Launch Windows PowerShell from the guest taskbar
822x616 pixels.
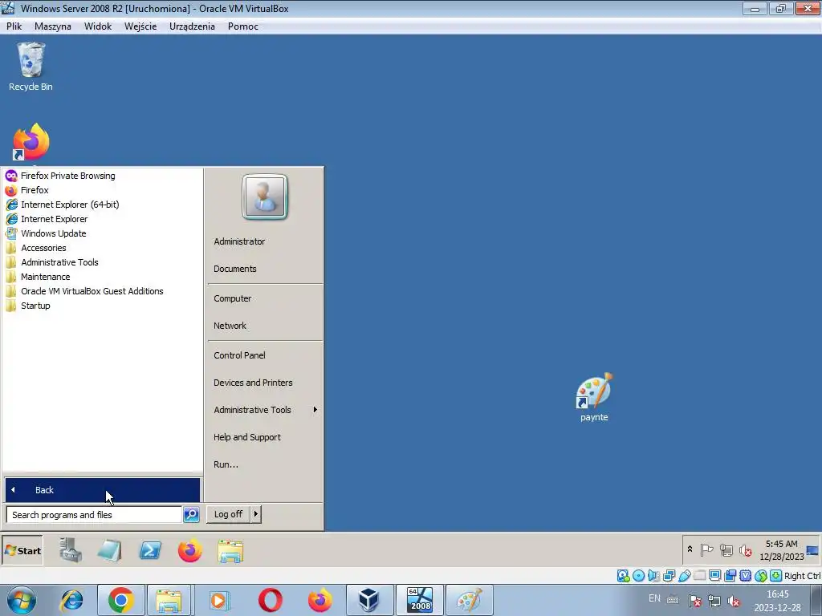(150, 550)
